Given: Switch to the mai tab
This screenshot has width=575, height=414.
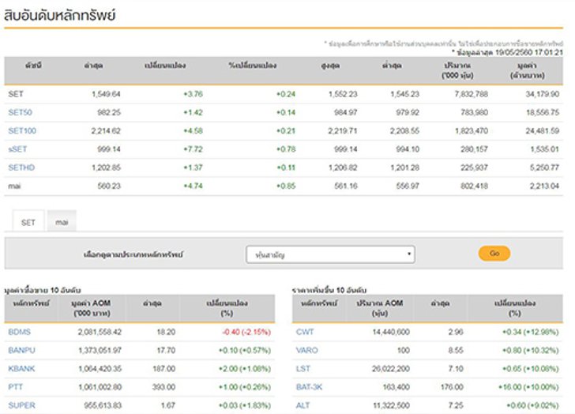Looking at the screenshot, I should point(62,222).
